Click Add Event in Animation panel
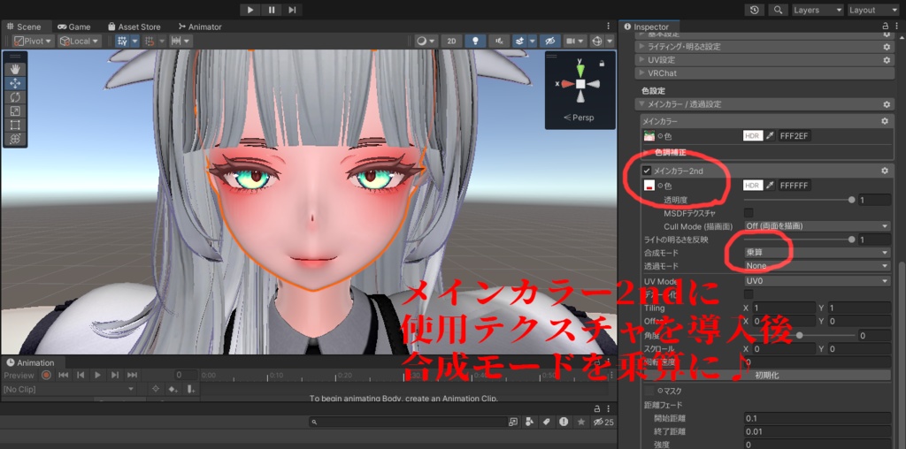The image size is (906, 449). coord(190,389)
